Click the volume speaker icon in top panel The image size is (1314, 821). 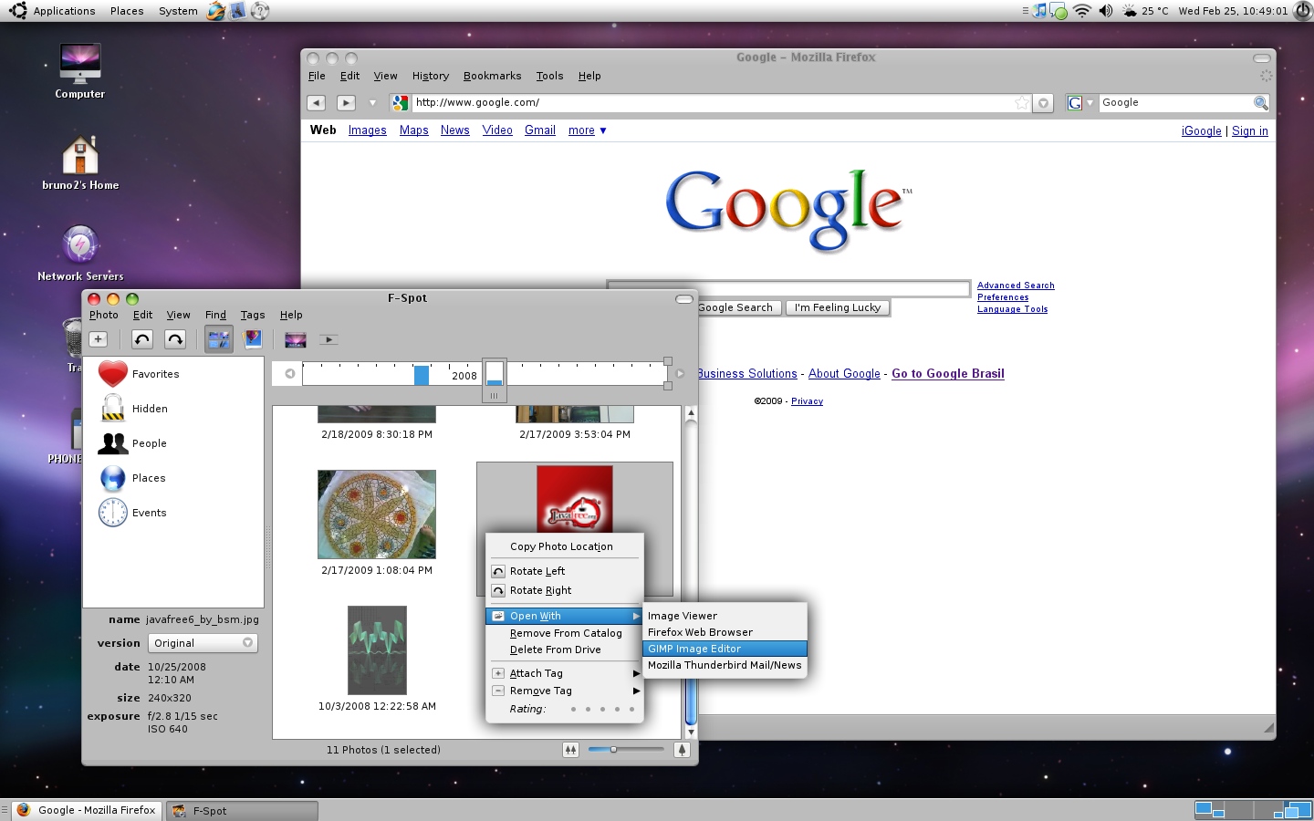point(1106,11)
